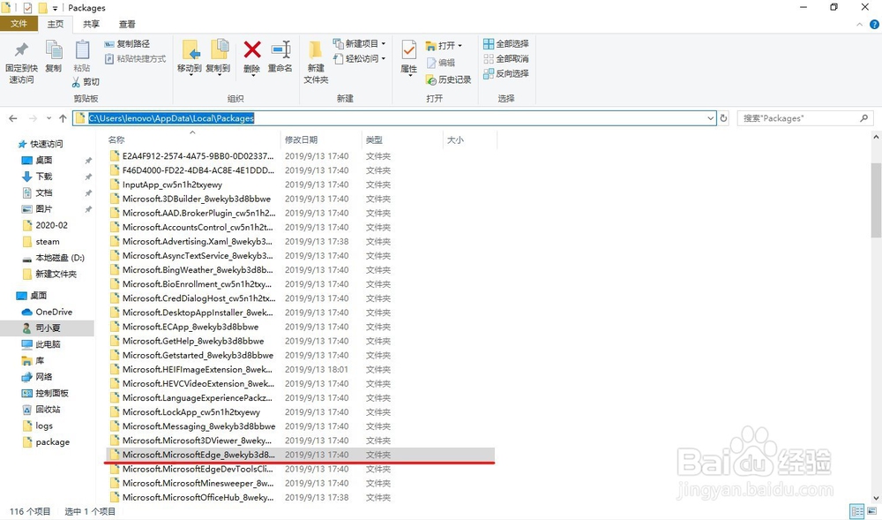
Task: Open Local Disk (D:) in sidebar
Action: 53,258
